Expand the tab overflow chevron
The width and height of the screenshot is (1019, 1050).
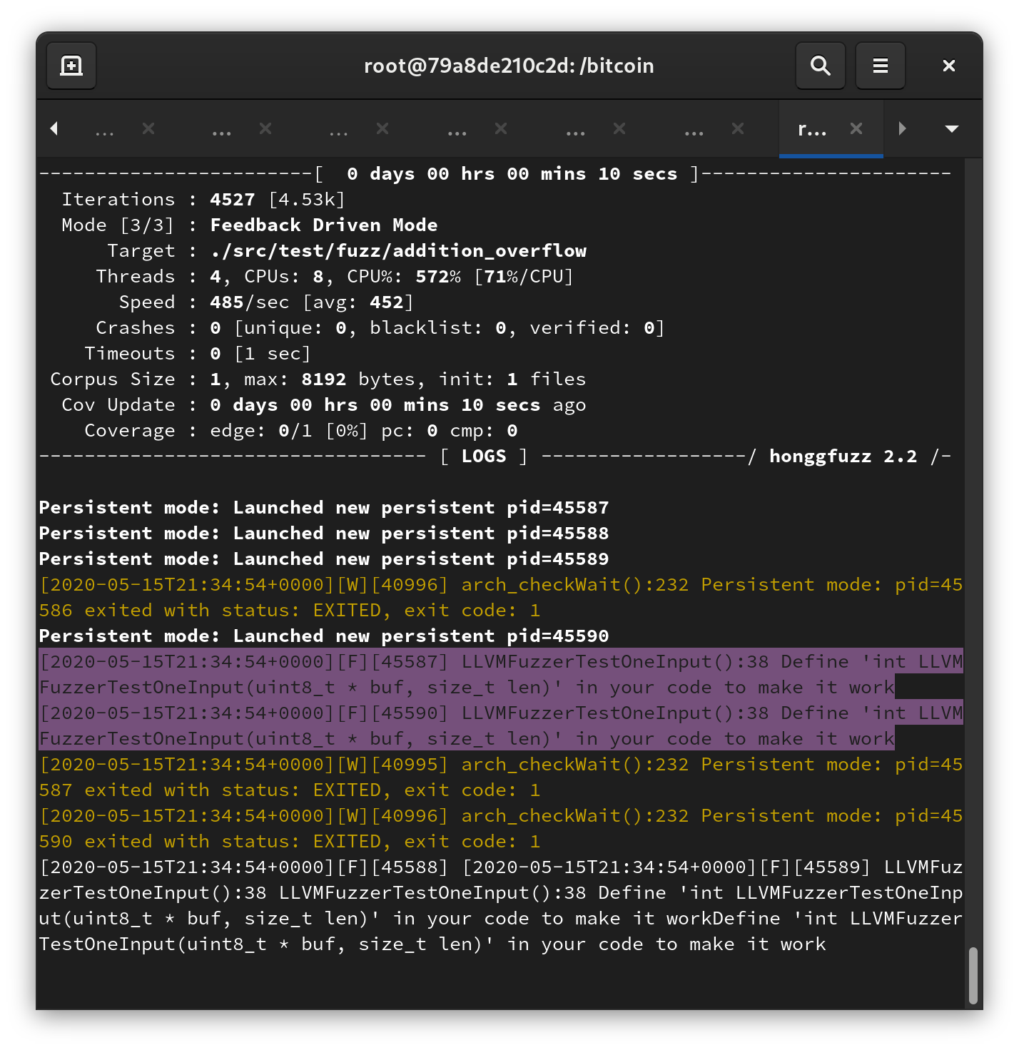click(x=903, y=129)
